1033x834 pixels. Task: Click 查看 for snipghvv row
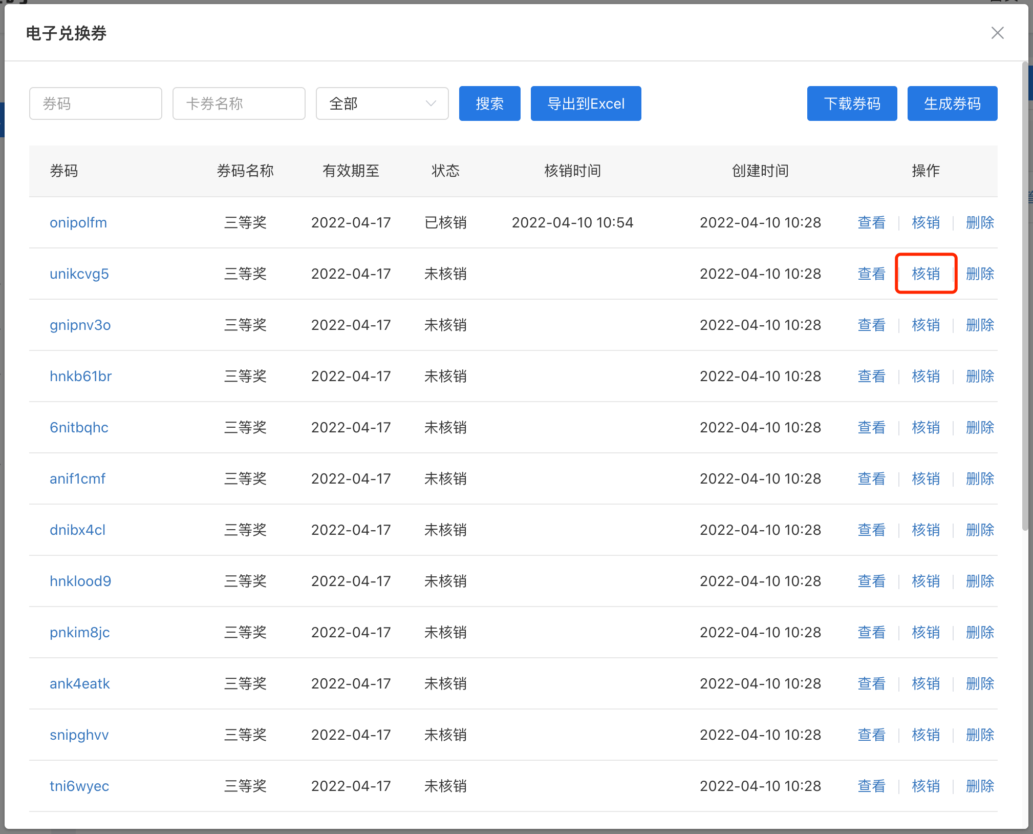pyautogui.click(x=872, y=735)
